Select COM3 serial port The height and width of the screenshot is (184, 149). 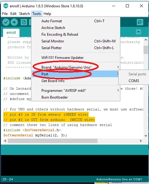point(134,81)
